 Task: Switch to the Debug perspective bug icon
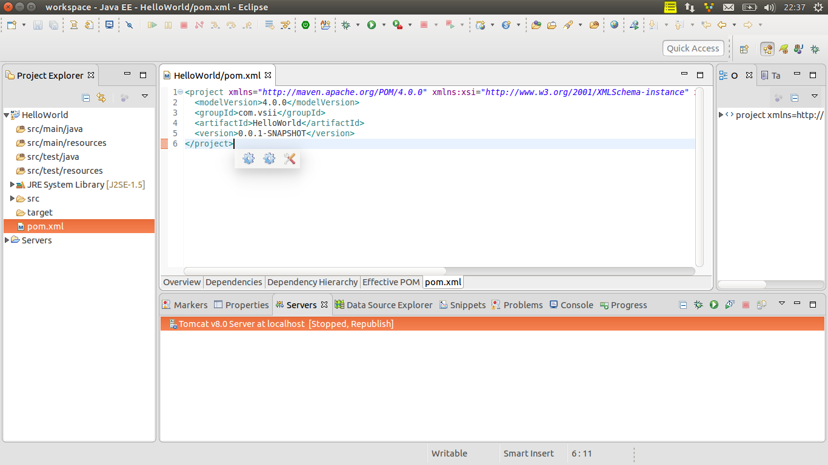(815, 49)
